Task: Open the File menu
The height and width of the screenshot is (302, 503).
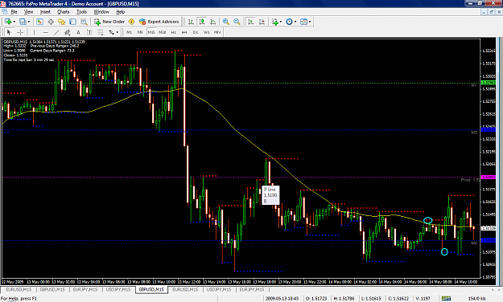Action: (x=14, y=12)
